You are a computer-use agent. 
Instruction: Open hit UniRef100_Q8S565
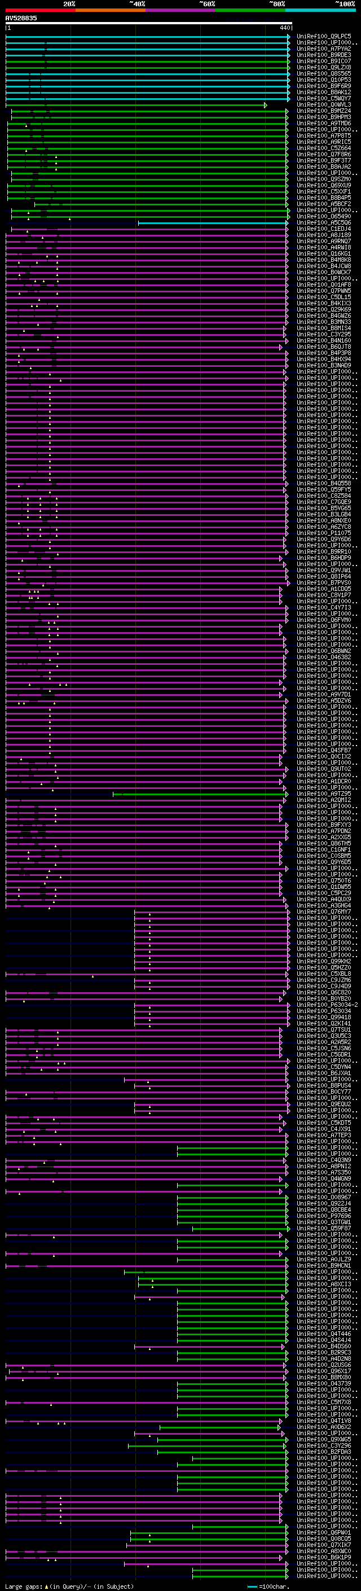(x=324, y=73)
